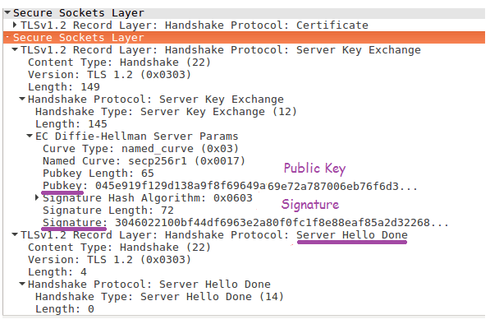
Task: Collapse the top Secure Sockets Layer node
Action: click(x=7, y=13)
